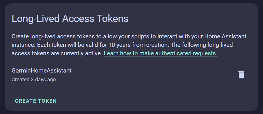This screenshot has width=263, height=114.
Task: Click the word "Created" under the token name
Action: 20,80
